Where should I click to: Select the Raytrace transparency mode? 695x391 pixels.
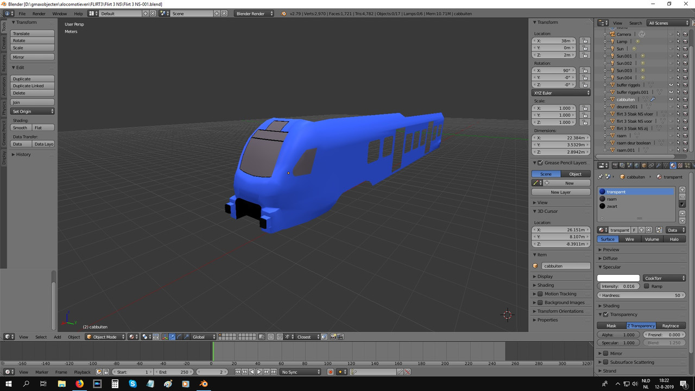point(671,326)
